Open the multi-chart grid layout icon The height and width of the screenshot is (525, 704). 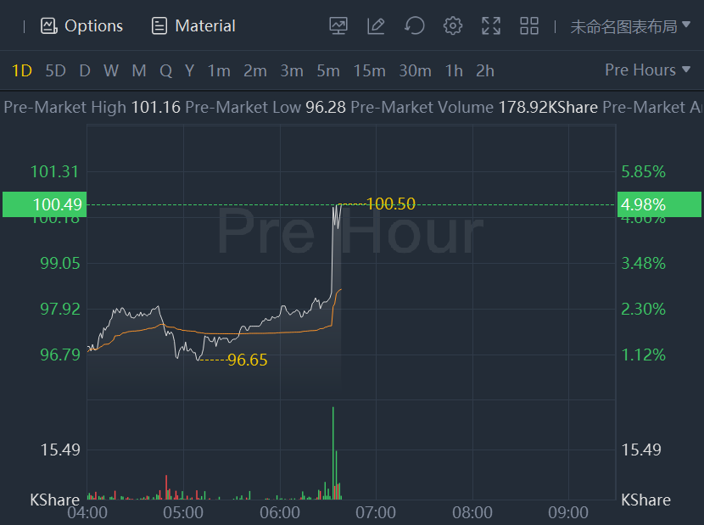click(529, 26)
